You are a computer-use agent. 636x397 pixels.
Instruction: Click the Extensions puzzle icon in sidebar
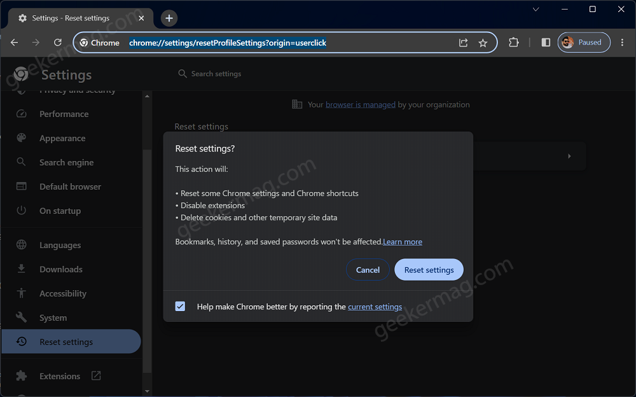click(x=21, y=376)
